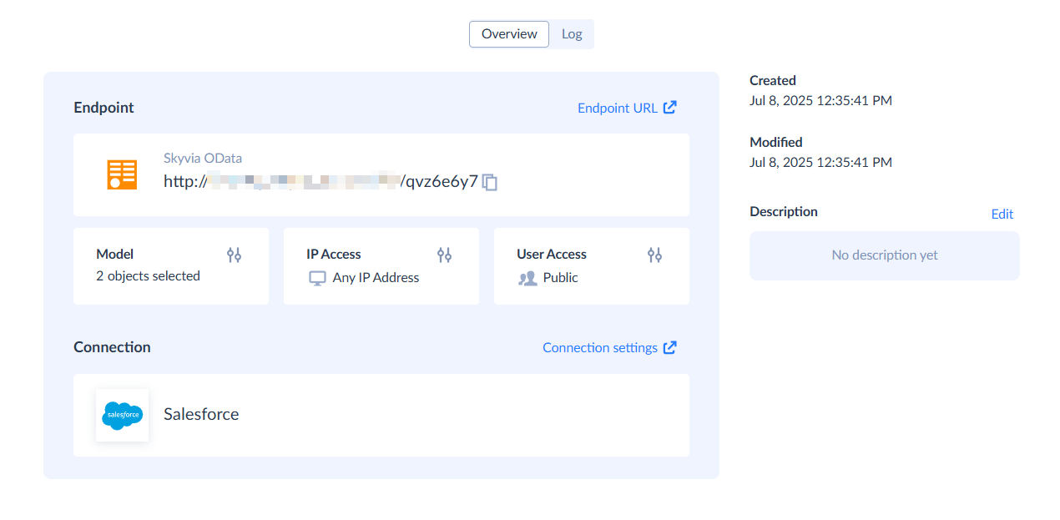This screenshot has height=520, width=1060.
Task: Click the 2 objects selected text
Action: click(148, 276)
